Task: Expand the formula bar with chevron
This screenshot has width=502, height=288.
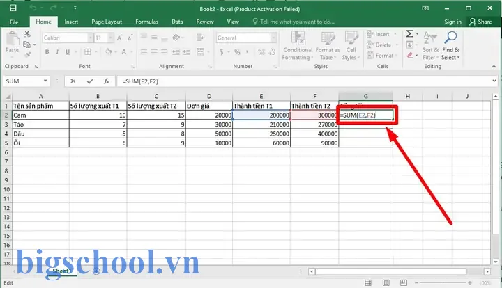Action: (494, 81)
